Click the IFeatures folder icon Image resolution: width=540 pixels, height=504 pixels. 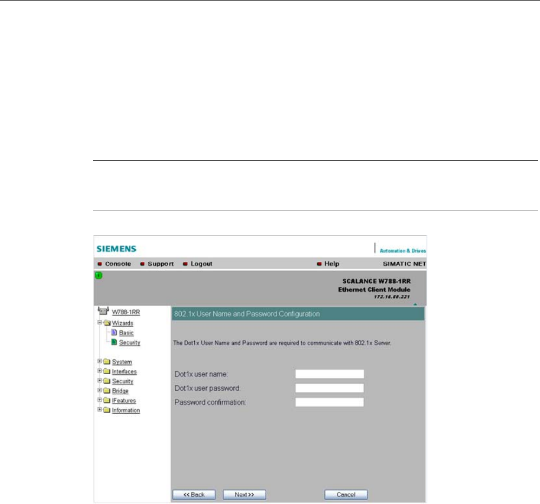point(107,400)
